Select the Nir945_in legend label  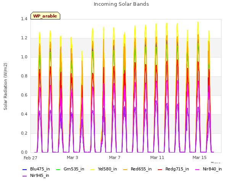coord(40,176)
